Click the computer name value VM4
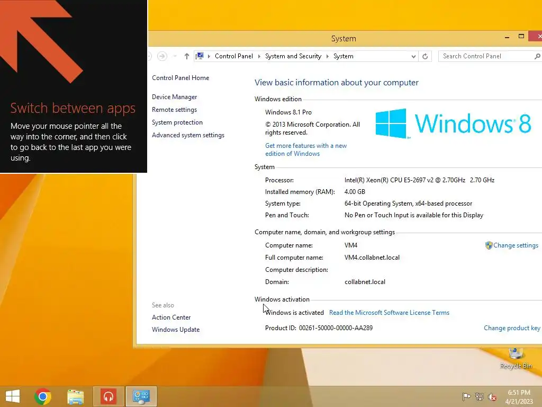Viewport: 542px width, 407px height. click(x=351, y=245)
